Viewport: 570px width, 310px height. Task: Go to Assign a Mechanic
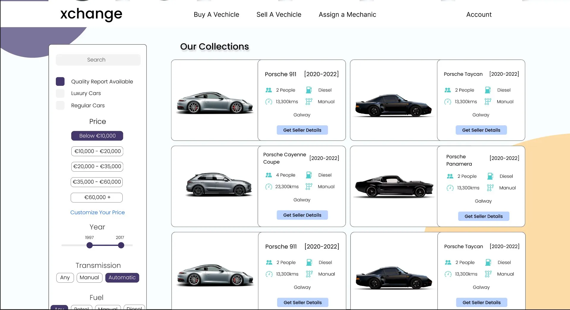(x=347, y=15)
